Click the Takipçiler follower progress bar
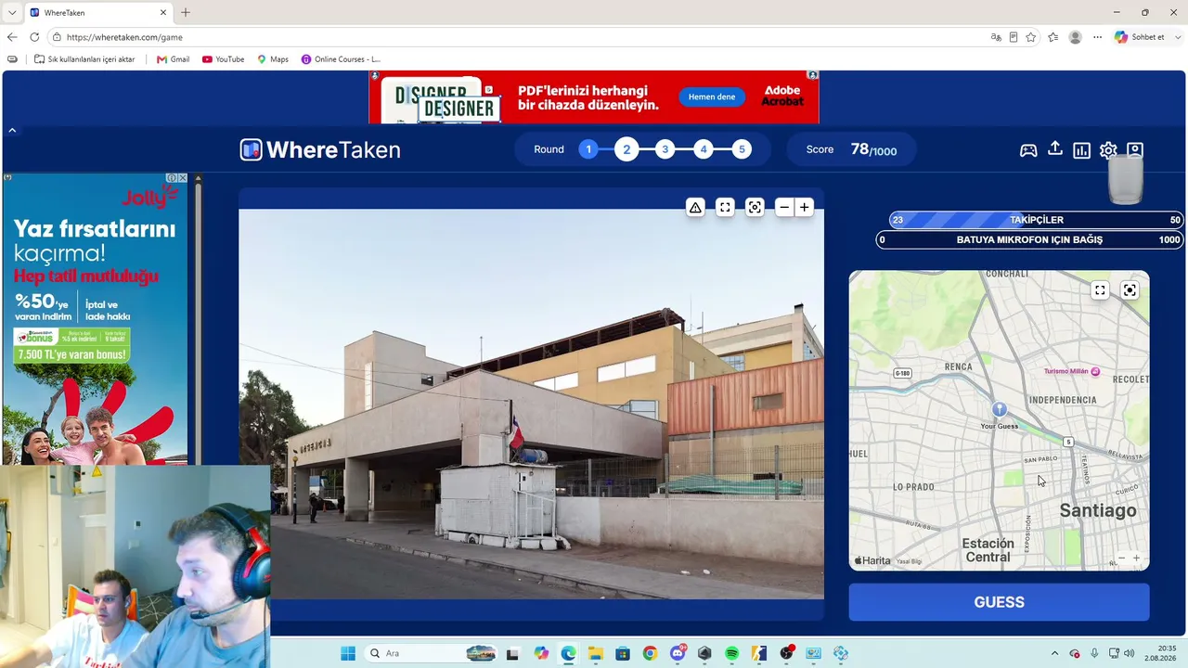 point(1036,220)
